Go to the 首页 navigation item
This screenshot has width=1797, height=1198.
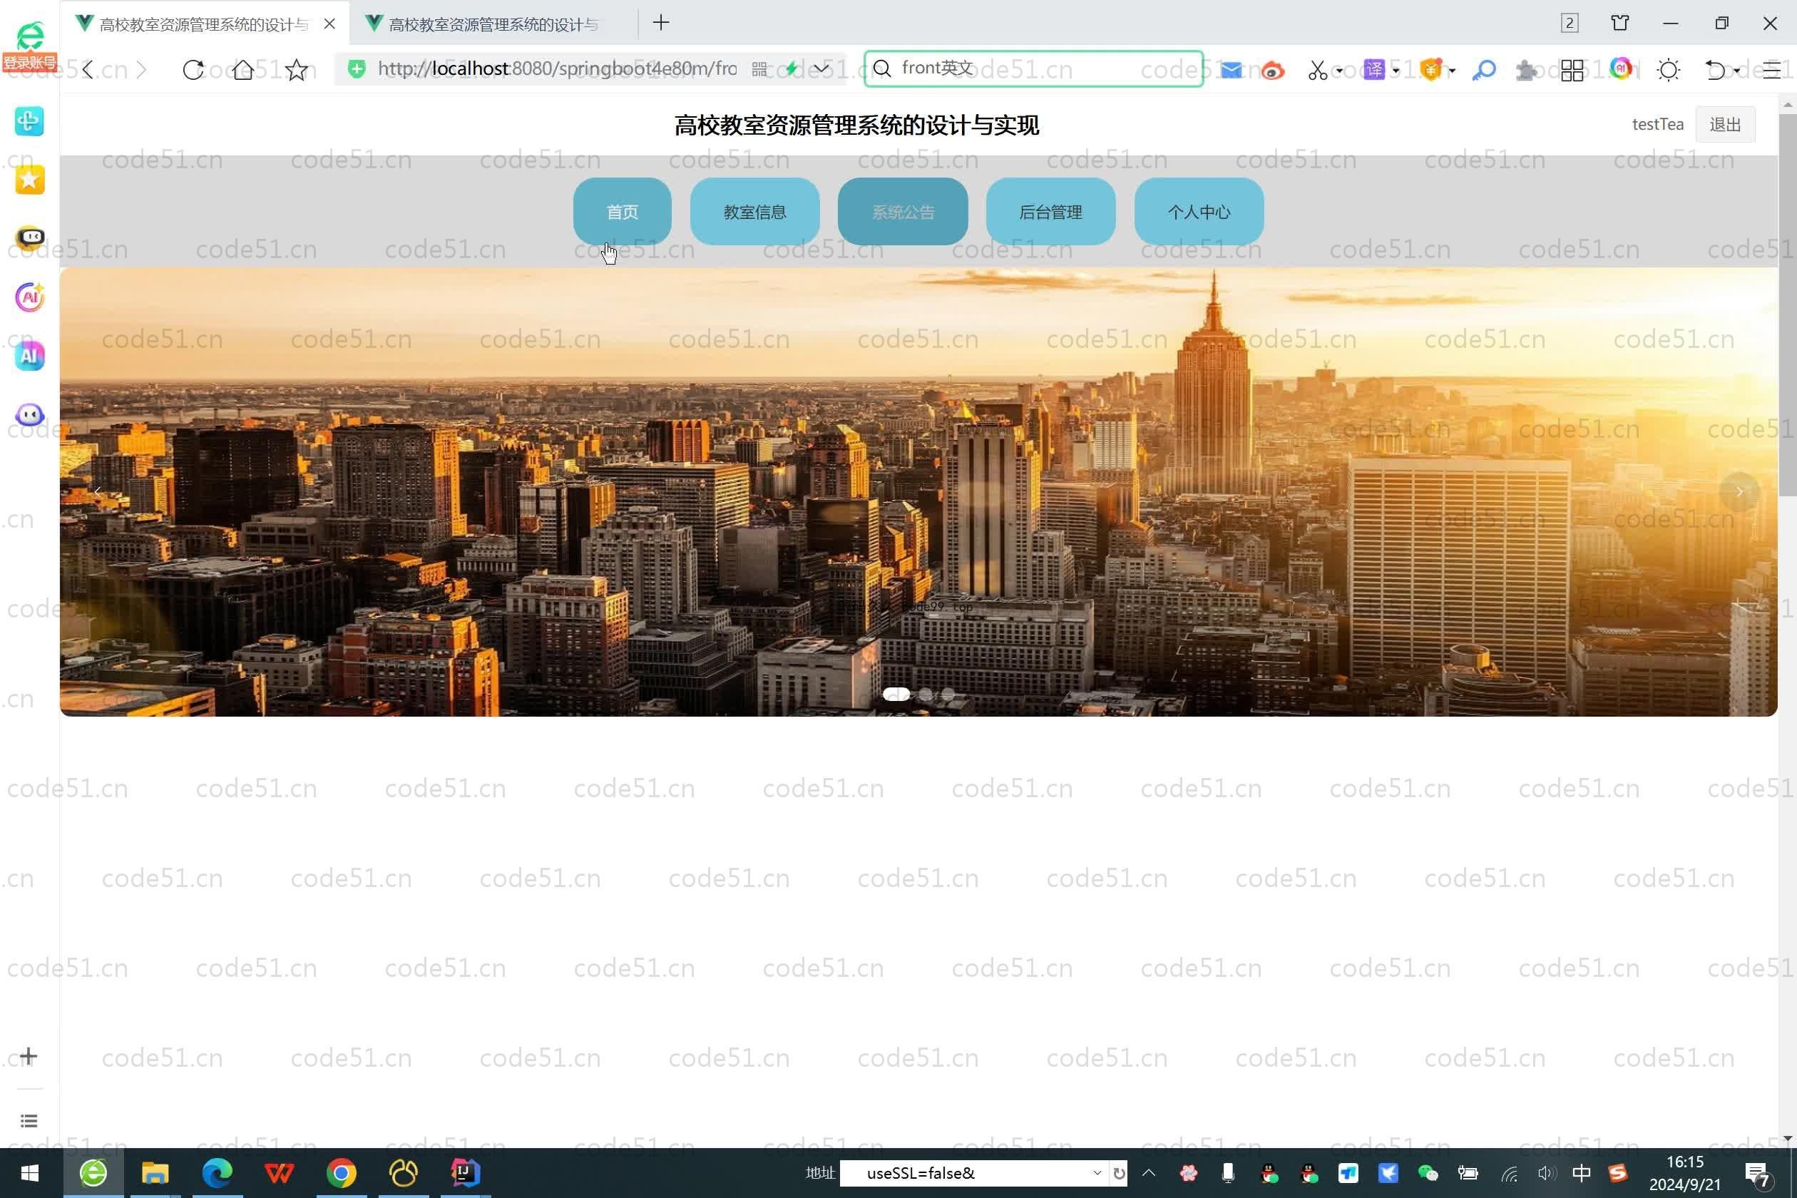[x=622, y=212]
